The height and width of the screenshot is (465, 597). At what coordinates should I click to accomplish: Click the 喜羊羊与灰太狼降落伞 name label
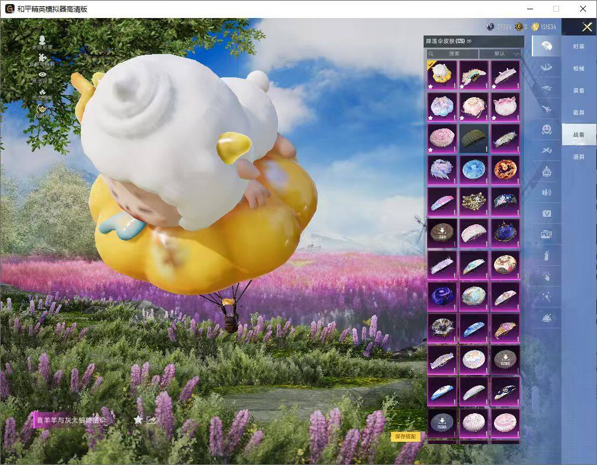(70, 420)
